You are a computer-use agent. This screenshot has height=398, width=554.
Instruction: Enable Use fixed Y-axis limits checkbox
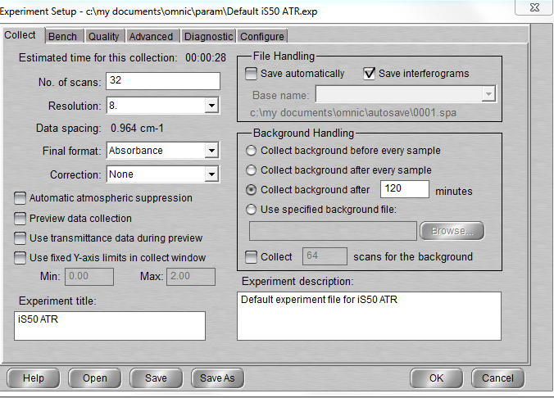20,258
